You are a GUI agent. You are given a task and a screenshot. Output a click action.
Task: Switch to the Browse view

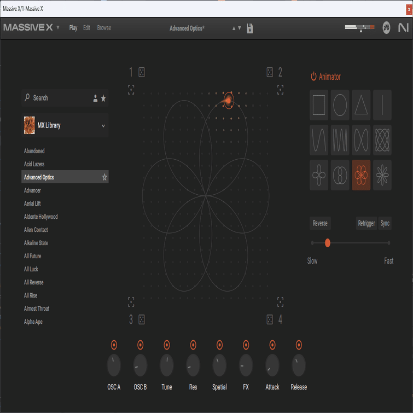[104, 28]
